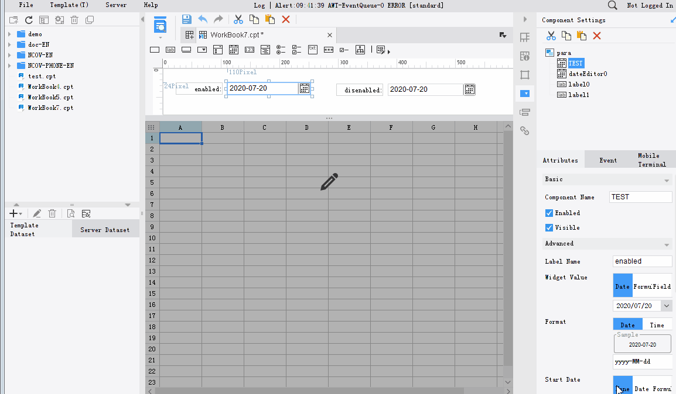Click the add new sheet grid icon
Viewport: 676px width, 394px height.
[x=189, y=35]
